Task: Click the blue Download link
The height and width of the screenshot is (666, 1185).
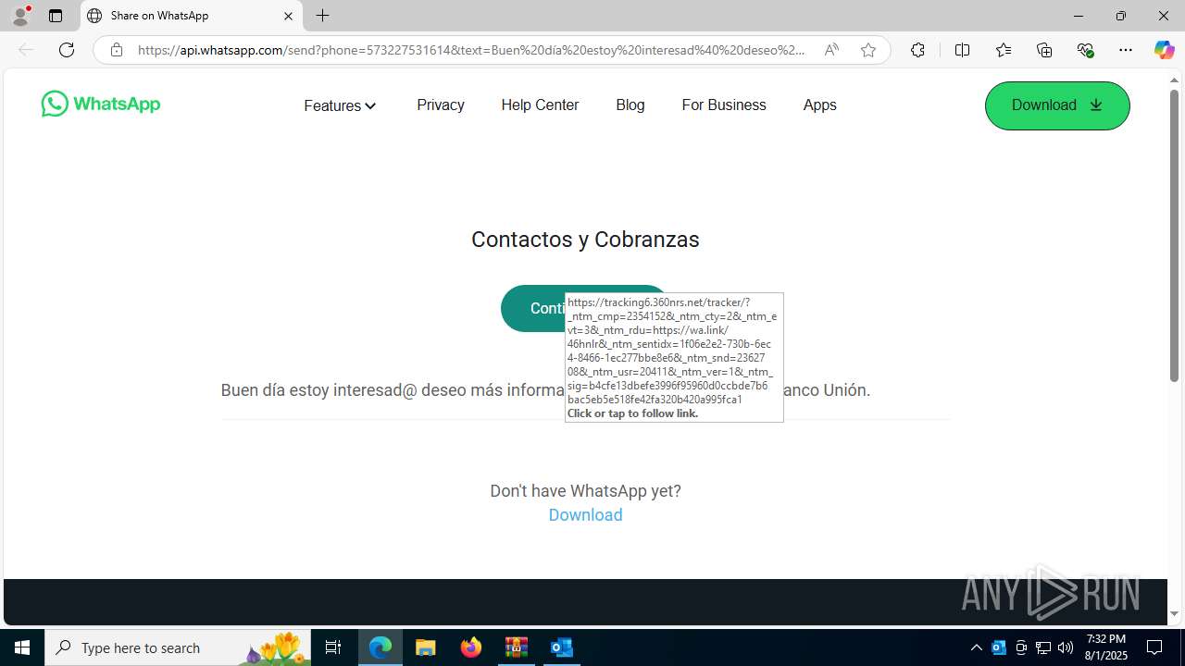Action: 585,515
